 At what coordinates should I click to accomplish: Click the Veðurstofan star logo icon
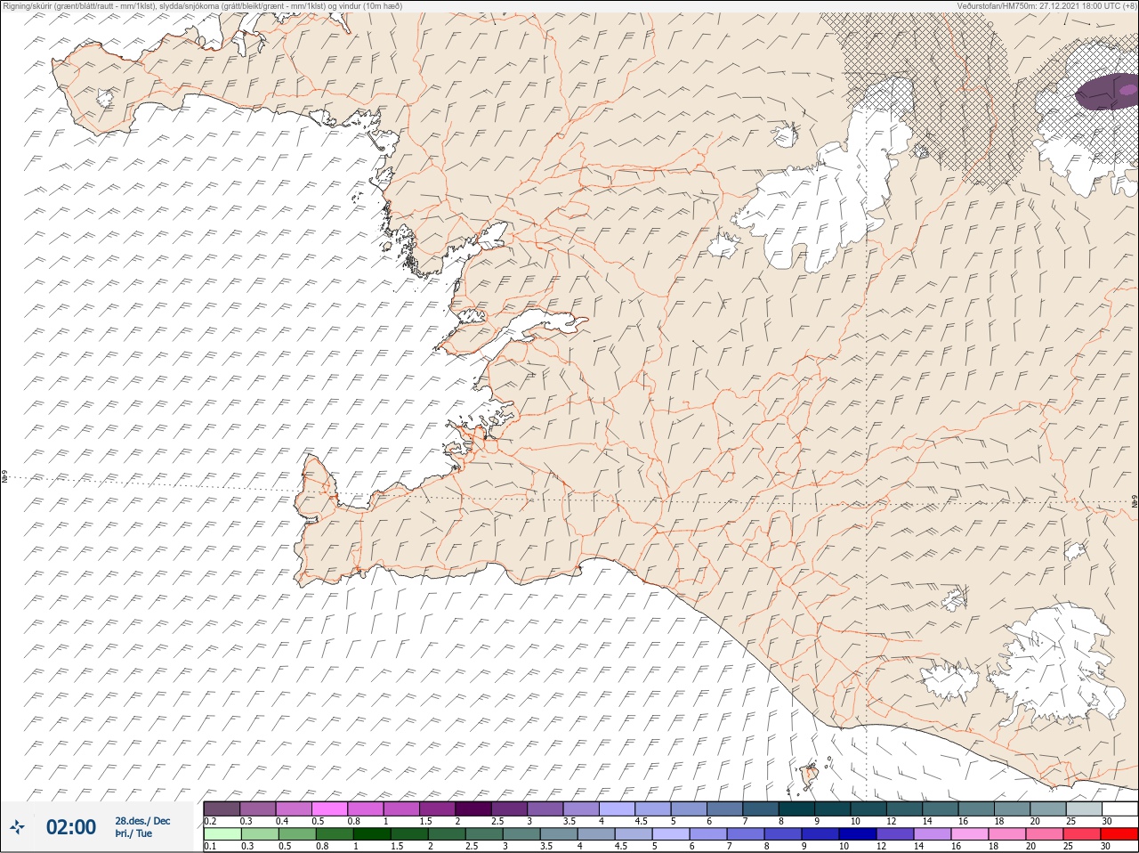(18, 828)
